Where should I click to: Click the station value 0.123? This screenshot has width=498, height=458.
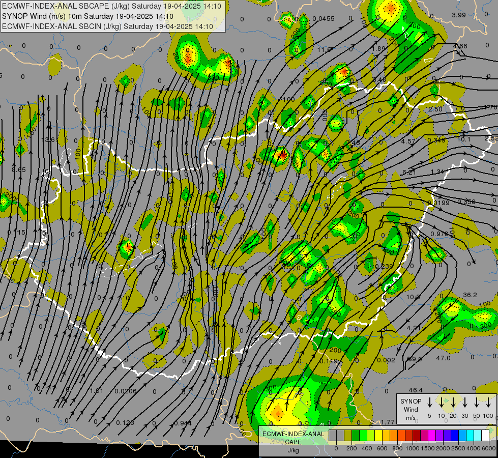[125, 423]
